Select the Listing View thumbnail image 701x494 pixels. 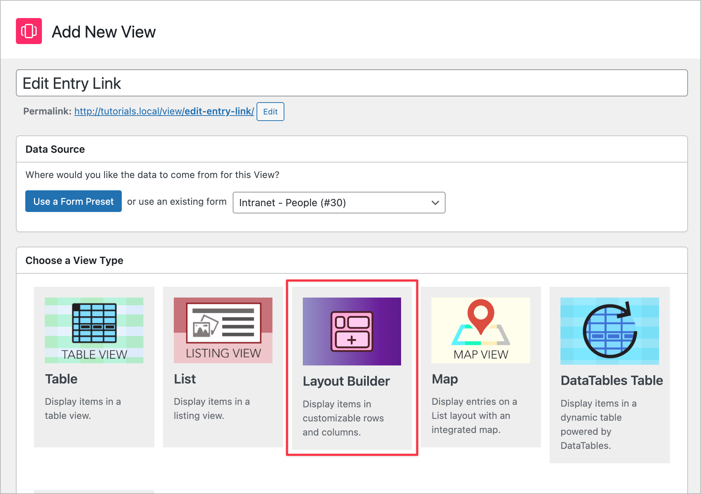(223, 330)
